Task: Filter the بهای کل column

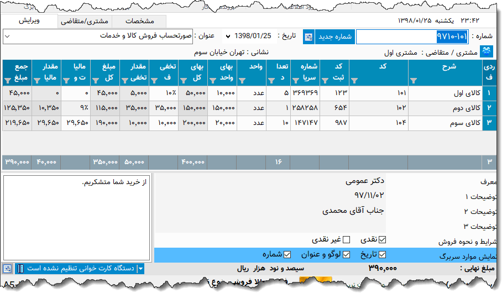Action: point(184,81)
